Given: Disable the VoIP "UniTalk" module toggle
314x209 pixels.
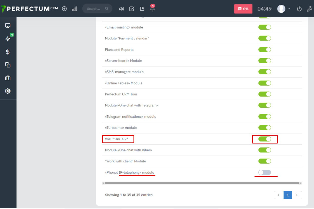Looking at the screenshot, I should [265, 139].
